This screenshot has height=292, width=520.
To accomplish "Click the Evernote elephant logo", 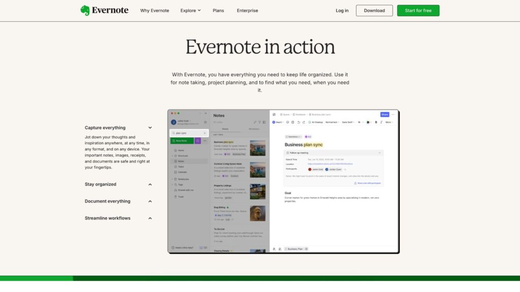I will click(x=84, y=9).
